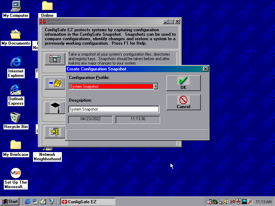
Task: Open the Windows Start menu
Action: click(x=10, y=202)
